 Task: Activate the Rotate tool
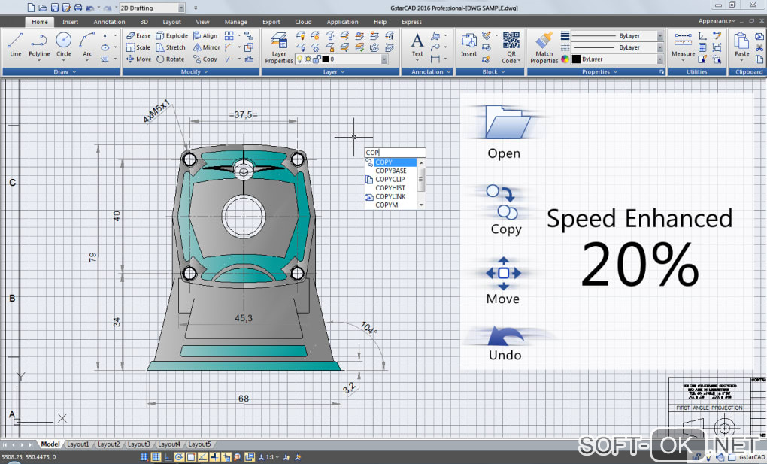click(x=171, y=59)
